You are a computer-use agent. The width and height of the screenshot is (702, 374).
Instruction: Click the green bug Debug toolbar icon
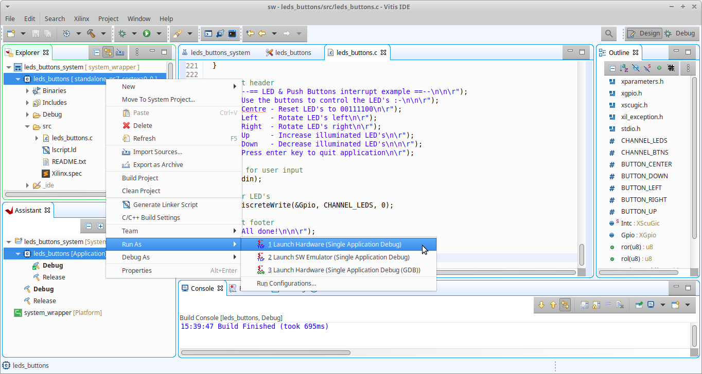(122, 33)
